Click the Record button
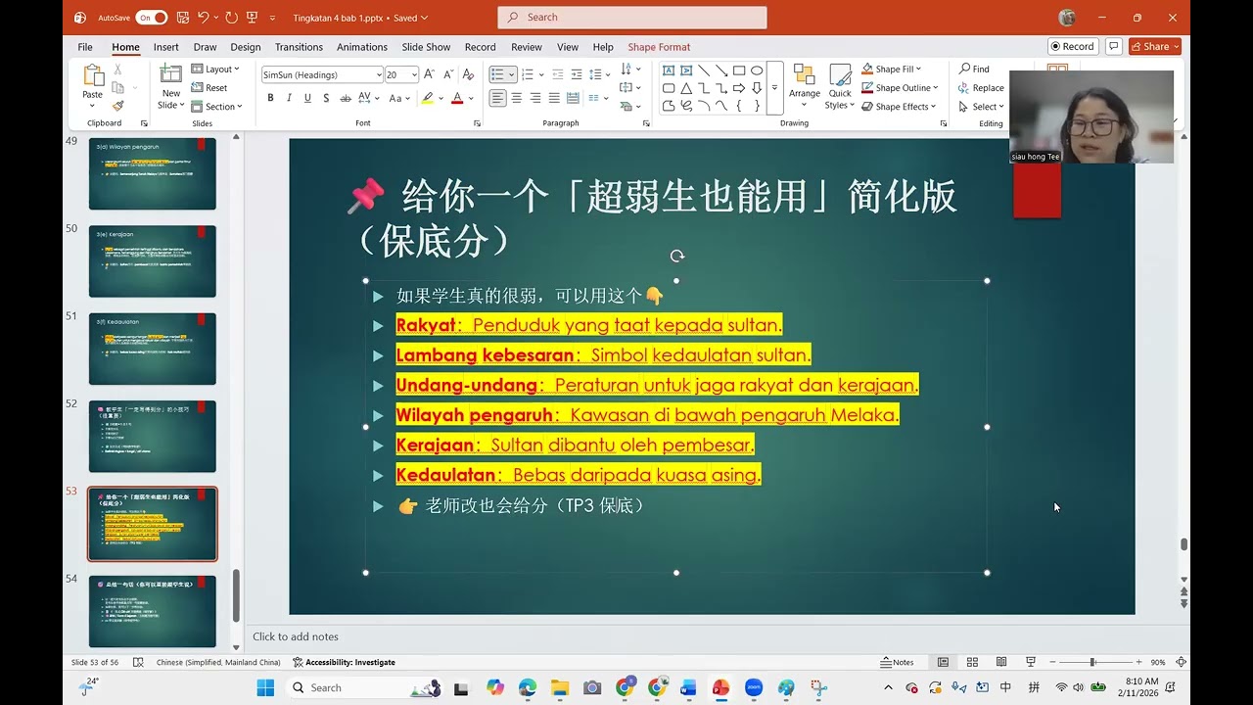1253x705 pixels. coord(1072,46)
